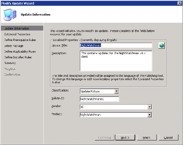Go to Summary step
The width and height of the screenshot is (183, 145).
coord(10,63)
